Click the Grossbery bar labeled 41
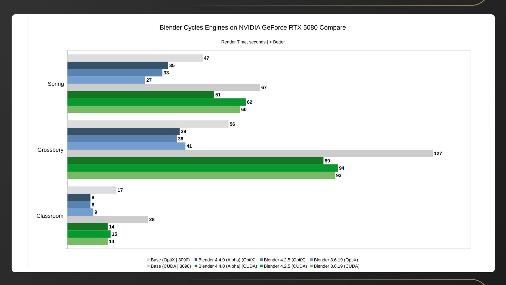Viewport: 506px width, 285px height. [x=126, y=146]
